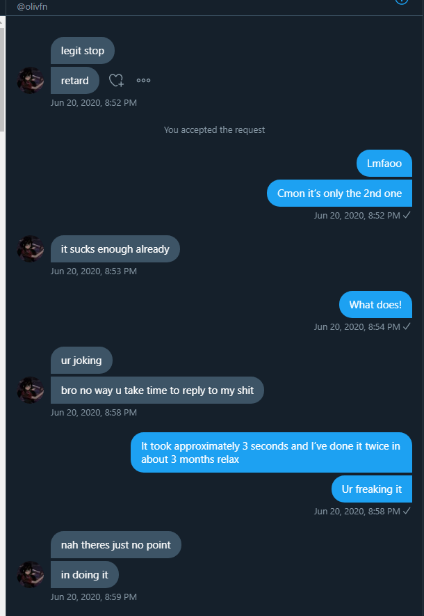Open the three-dot more options for the message
The height and width of the screenshot is (616, 424).
click(144, 81)
